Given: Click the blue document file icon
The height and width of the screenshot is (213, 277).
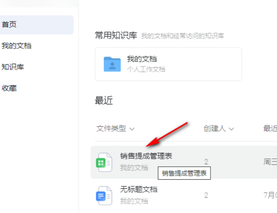Looking at the screenshot, I should coord(104,195).
